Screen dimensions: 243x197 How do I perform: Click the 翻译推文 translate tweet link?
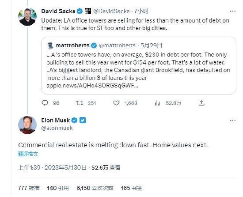tap(28, 154)
